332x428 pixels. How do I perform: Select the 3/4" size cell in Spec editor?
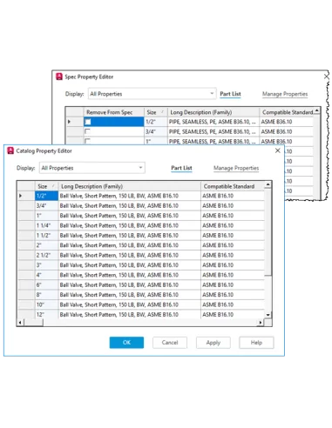click(156, 131)
